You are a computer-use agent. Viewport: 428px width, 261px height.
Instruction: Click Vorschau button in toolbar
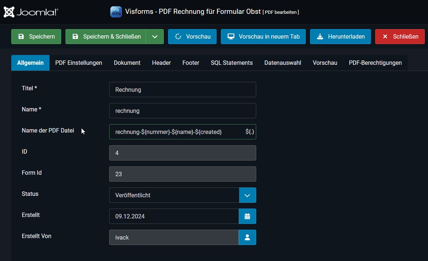[192, 36]
